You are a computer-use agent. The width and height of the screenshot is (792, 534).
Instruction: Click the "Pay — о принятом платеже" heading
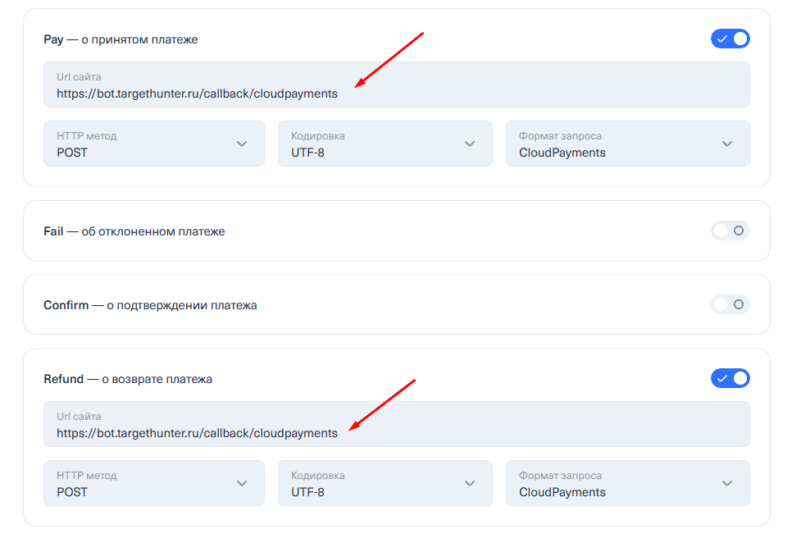tap(121, 39)
